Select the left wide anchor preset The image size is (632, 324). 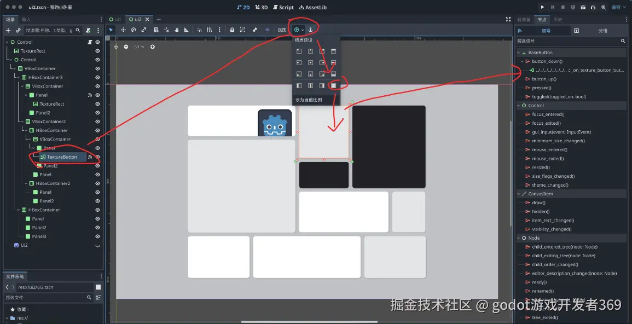(299, 85)
